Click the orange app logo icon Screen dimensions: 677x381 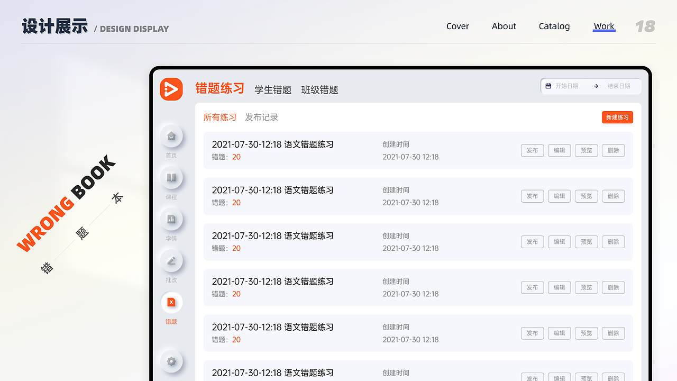click(x=171, y=89)
